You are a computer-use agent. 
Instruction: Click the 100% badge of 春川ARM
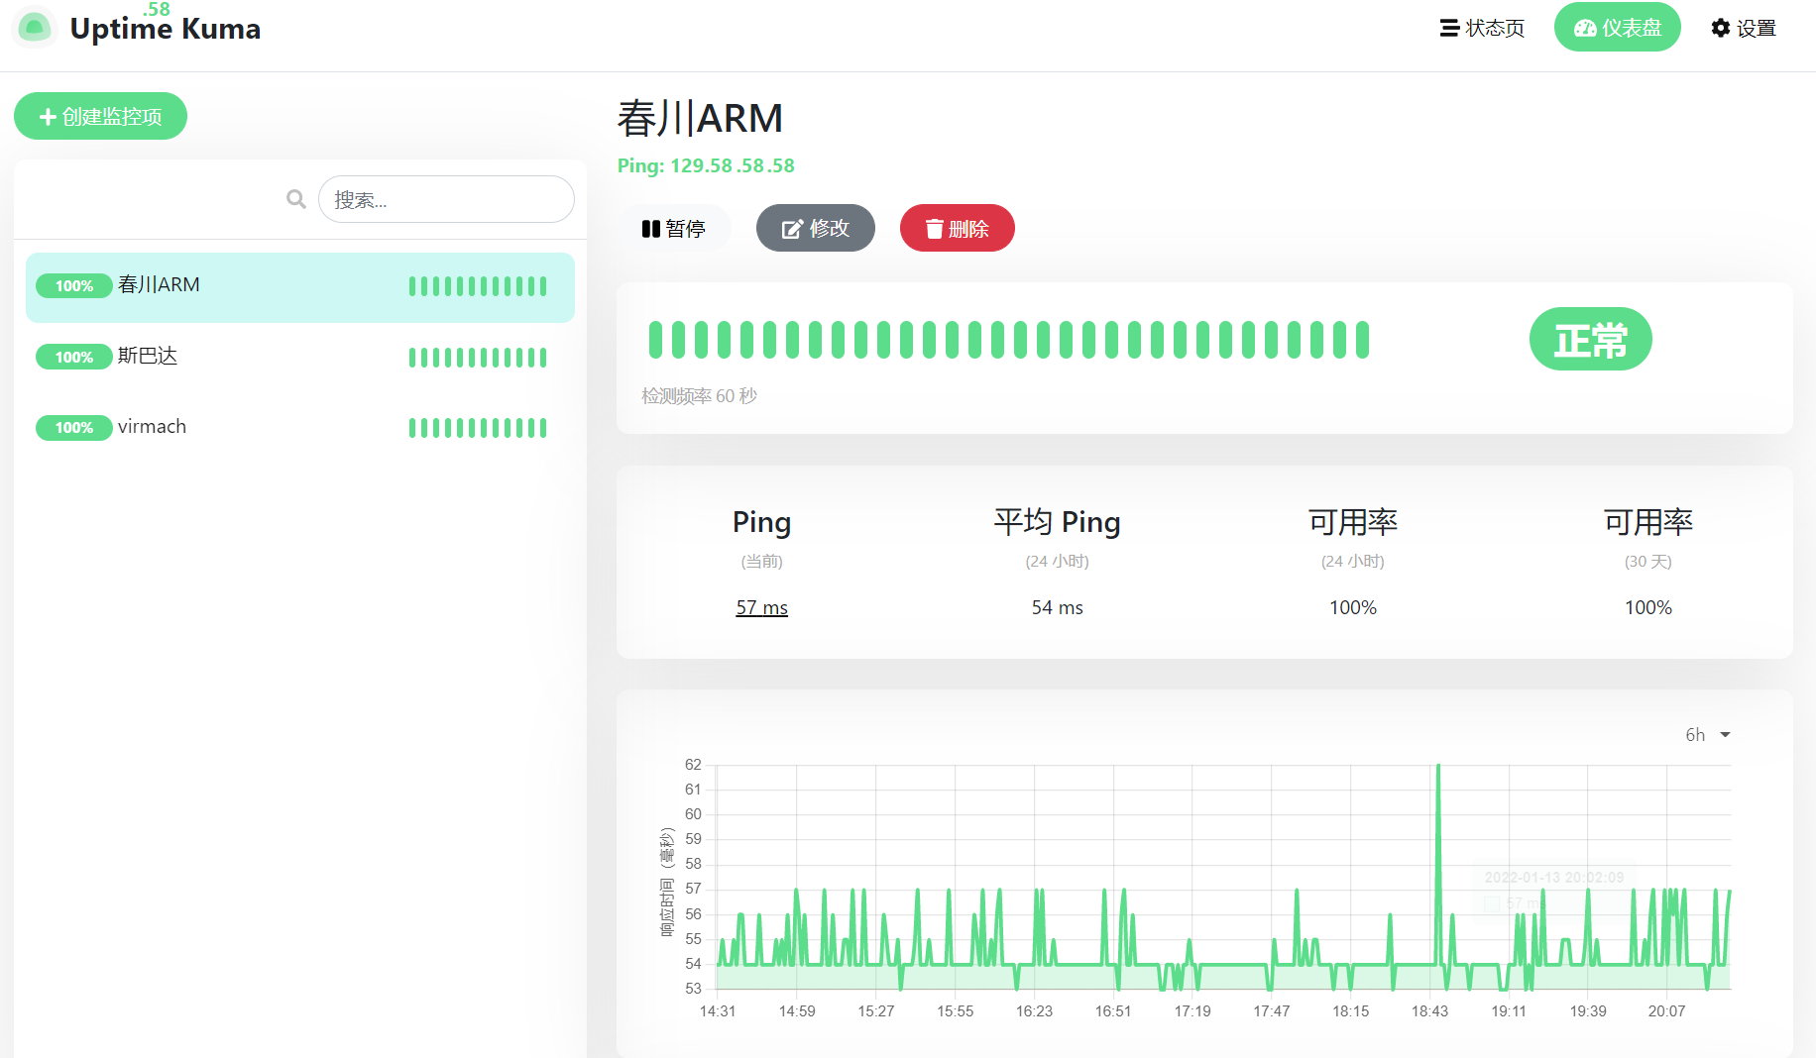tap(74, 285)
